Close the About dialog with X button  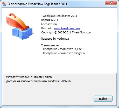pyautogui.click(x=111, y=3)
